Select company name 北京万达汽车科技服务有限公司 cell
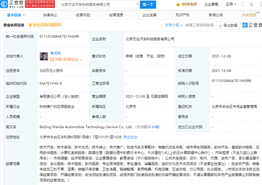 point(150,39)
